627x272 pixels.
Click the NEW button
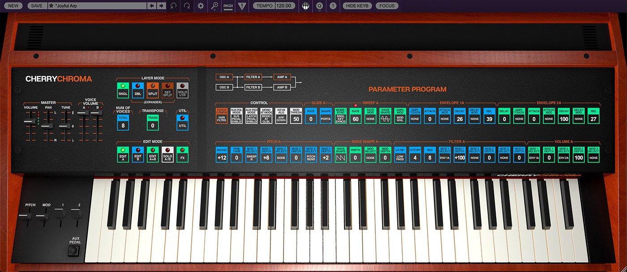click(x=13, y=6)
